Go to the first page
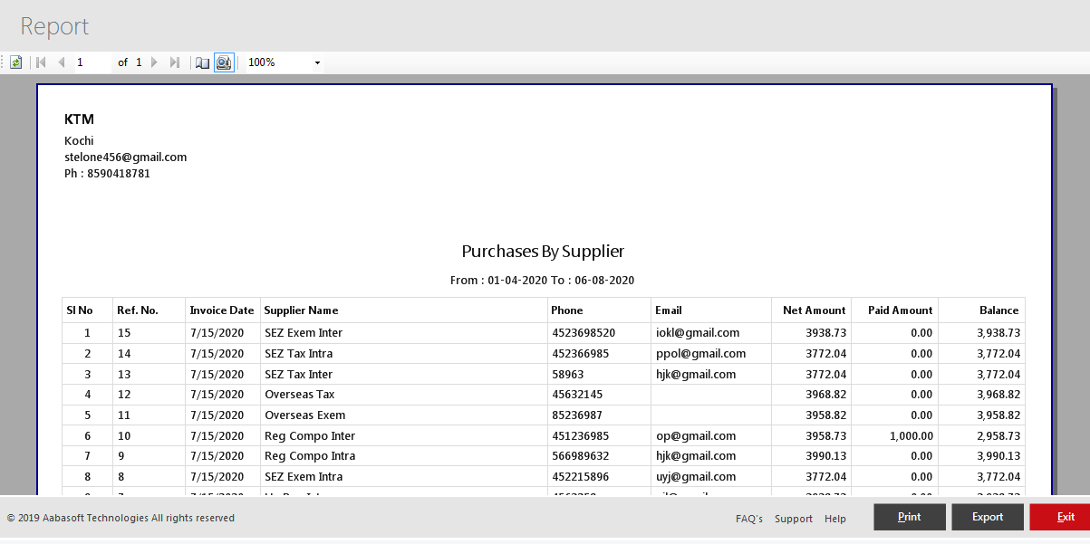Screen dimensions: 1090x544 click(41, 62)
